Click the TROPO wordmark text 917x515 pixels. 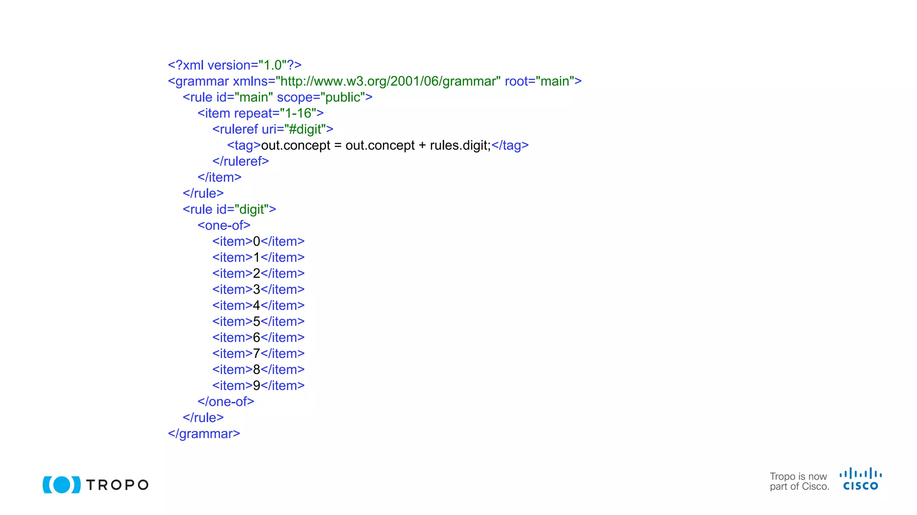[x=117, y=485]
